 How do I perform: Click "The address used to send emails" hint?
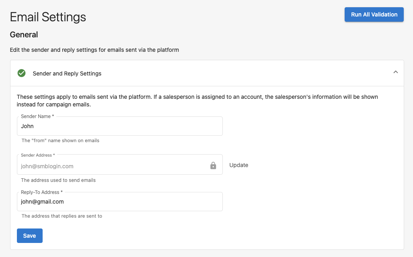pyautogui.click(x=58, y=180)
